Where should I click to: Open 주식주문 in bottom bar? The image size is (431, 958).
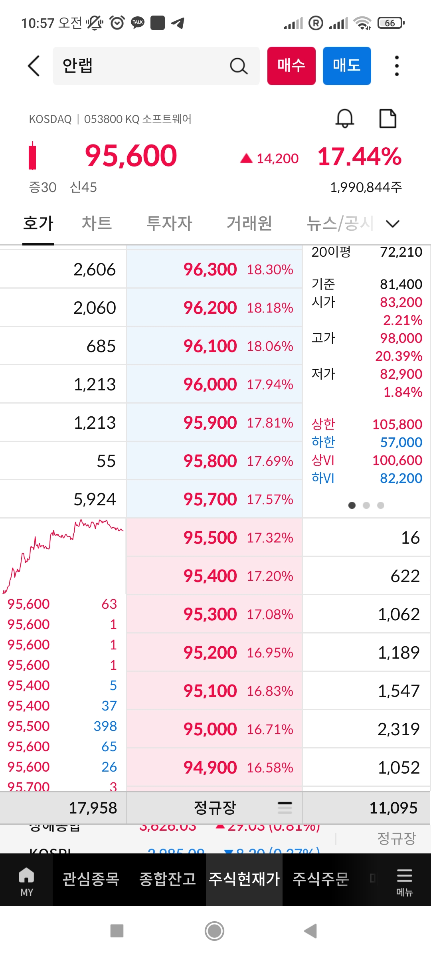coord(320,879)
